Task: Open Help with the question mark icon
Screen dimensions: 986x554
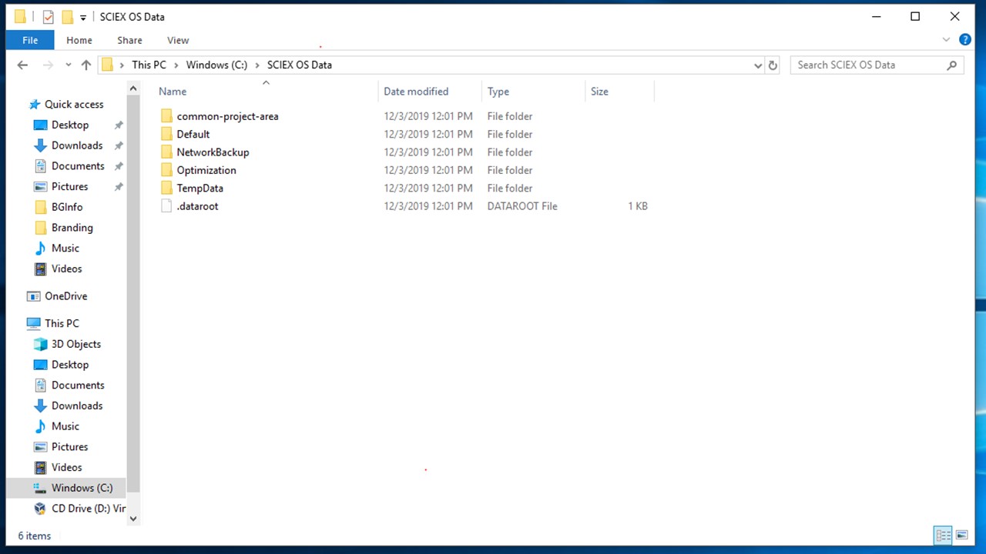Action: coord(964,39)
